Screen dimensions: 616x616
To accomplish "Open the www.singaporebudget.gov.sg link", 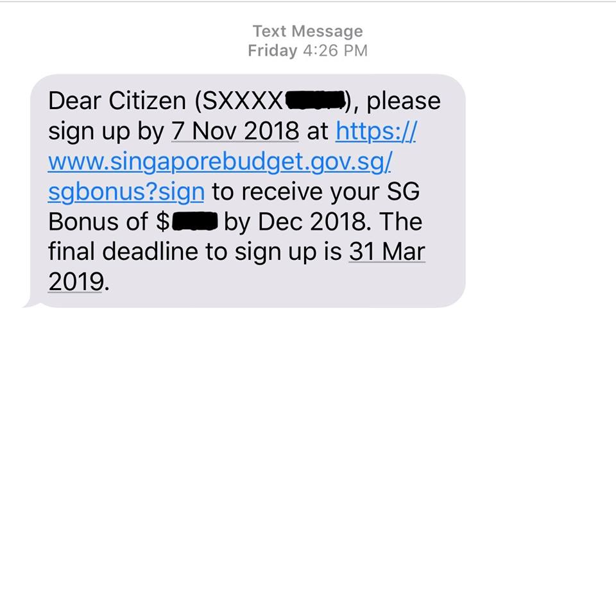I will pos(219,162).
